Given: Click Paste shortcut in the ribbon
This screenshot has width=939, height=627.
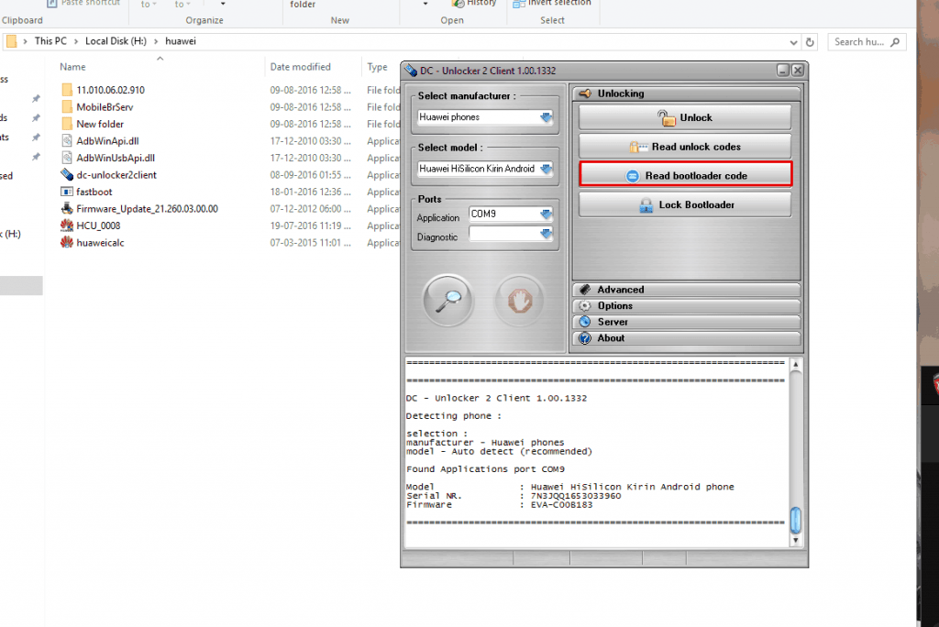Looking at the screenshot, I should click(83, 3).
